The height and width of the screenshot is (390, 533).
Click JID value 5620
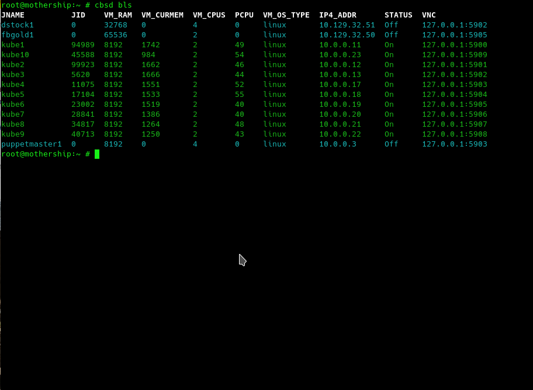click(81, 74)
